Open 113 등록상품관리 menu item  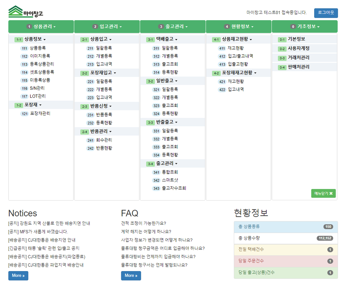pos(37,64)
